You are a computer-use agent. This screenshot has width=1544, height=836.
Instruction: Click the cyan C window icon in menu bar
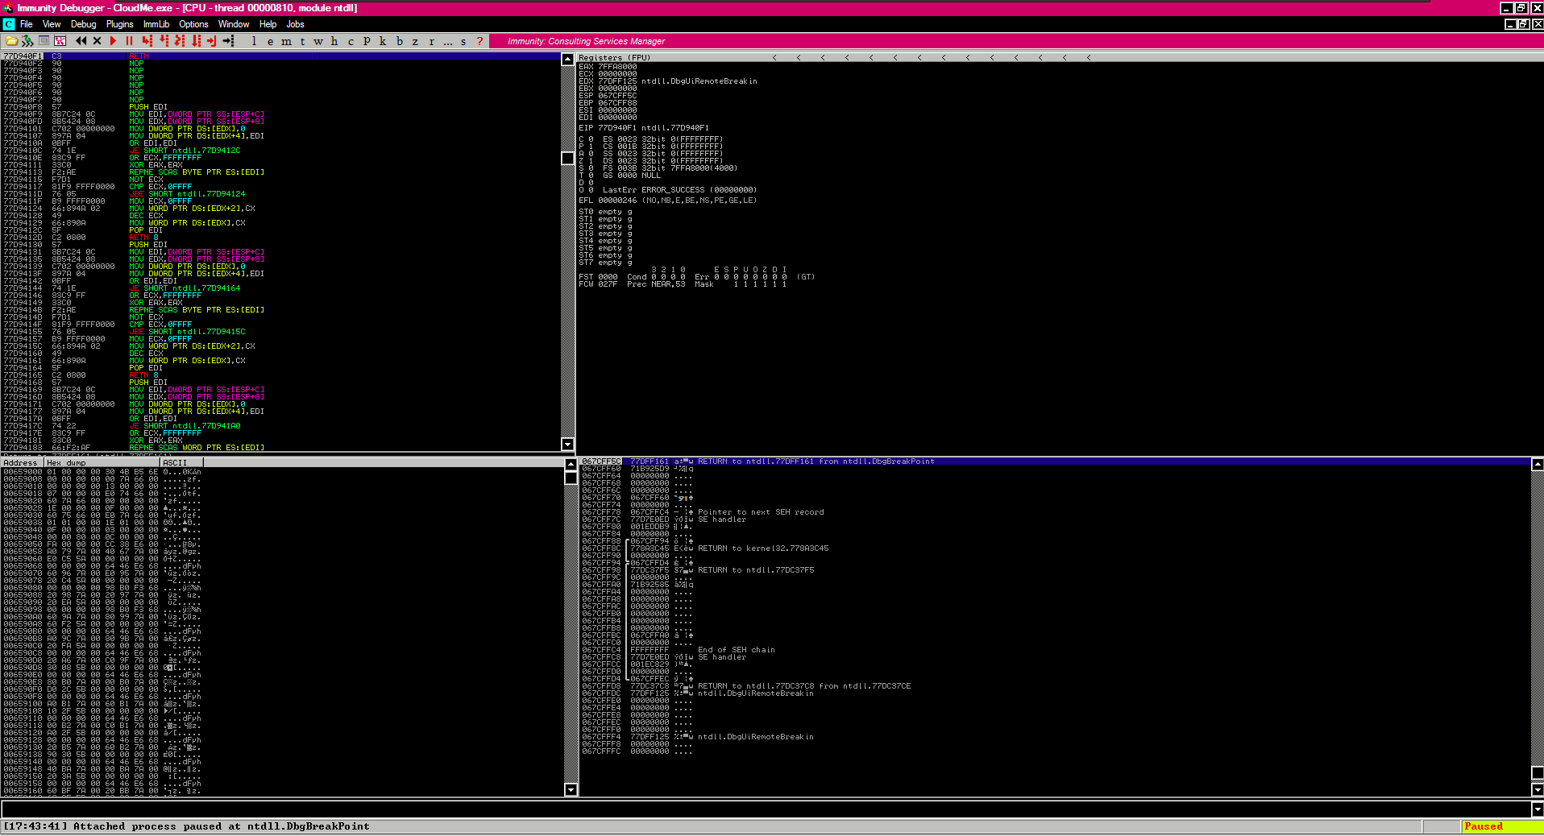[9, 24]
